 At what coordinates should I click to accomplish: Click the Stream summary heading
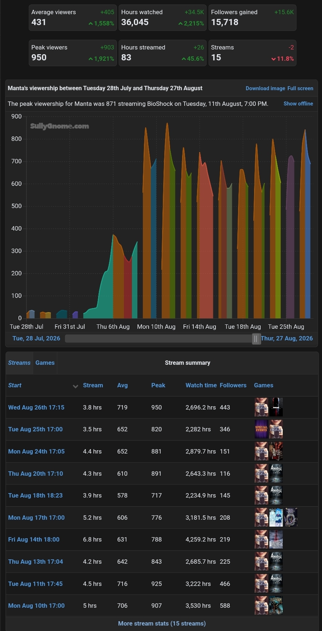(x=188, y=363)
